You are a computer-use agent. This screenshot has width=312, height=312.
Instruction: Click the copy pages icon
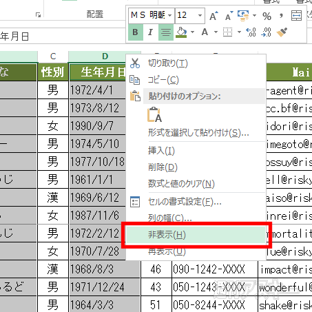point(135,80)
